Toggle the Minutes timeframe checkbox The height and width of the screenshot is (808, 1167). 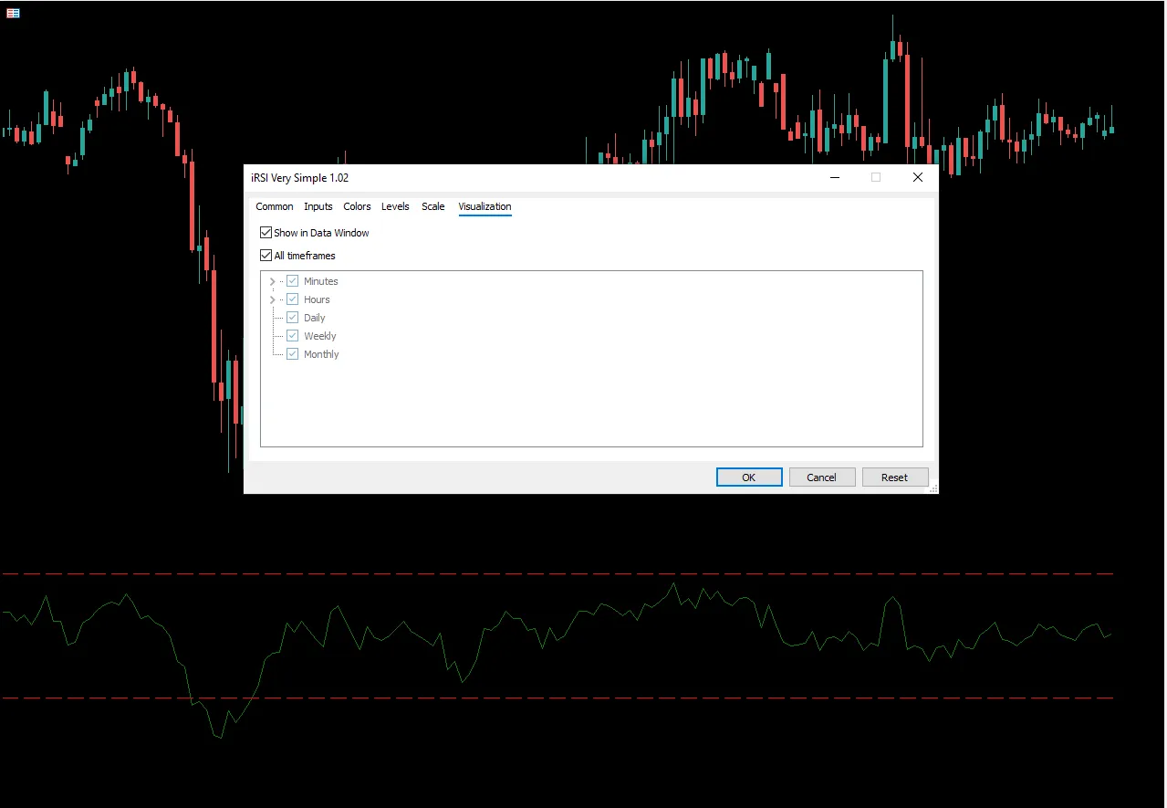[x=293, y=281]
